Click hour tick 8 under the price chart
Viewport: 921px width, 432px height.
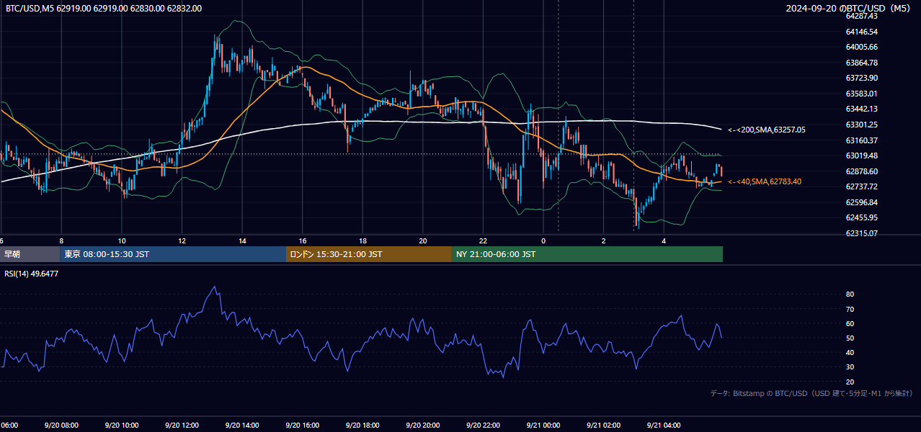61,241
